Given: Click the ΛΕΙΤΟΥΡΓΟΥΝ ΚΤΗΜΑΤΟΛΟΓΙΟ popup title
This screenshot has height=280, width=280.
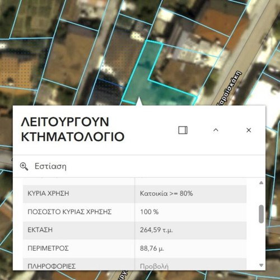Looking at the screenshot, I should coord(73,129).
